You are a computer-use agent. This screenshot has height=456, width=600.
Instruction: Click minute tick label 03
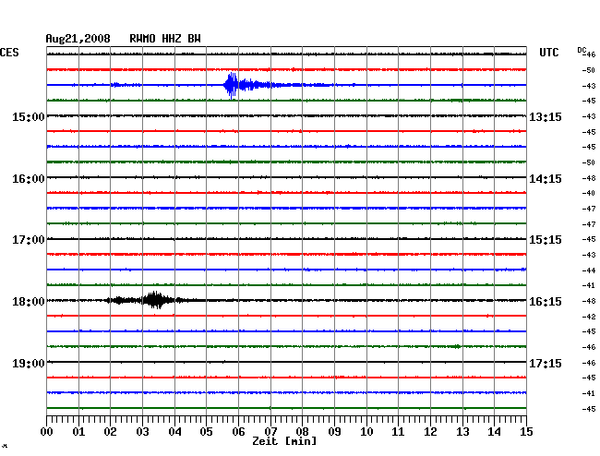click(x=142, y=431)
